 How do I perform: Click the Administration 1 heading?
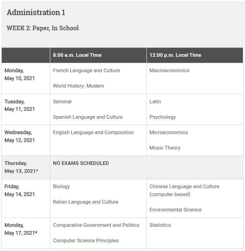pyautogui.click(x=36, y=12)
